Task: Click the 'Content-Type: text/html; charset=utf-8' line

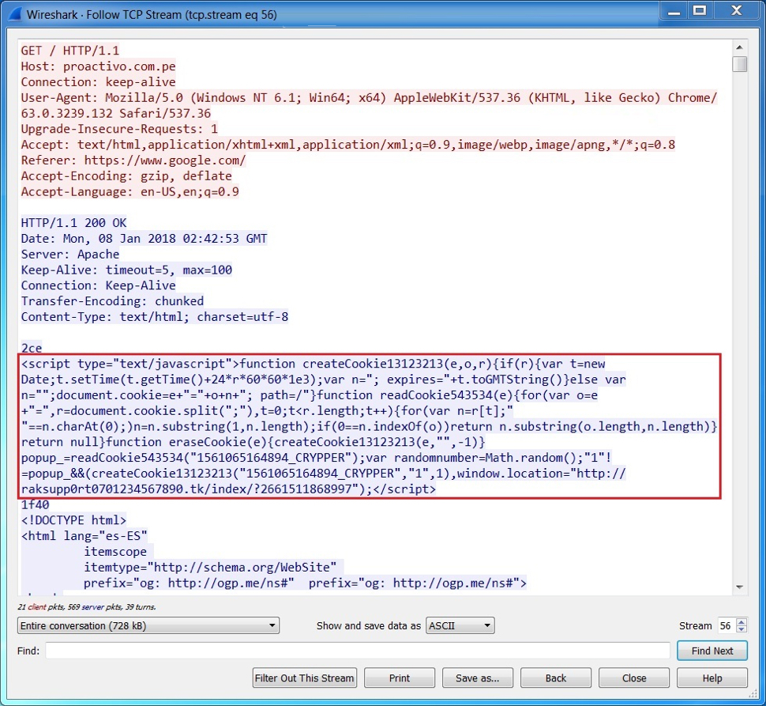Action: (x=154, y=317)
